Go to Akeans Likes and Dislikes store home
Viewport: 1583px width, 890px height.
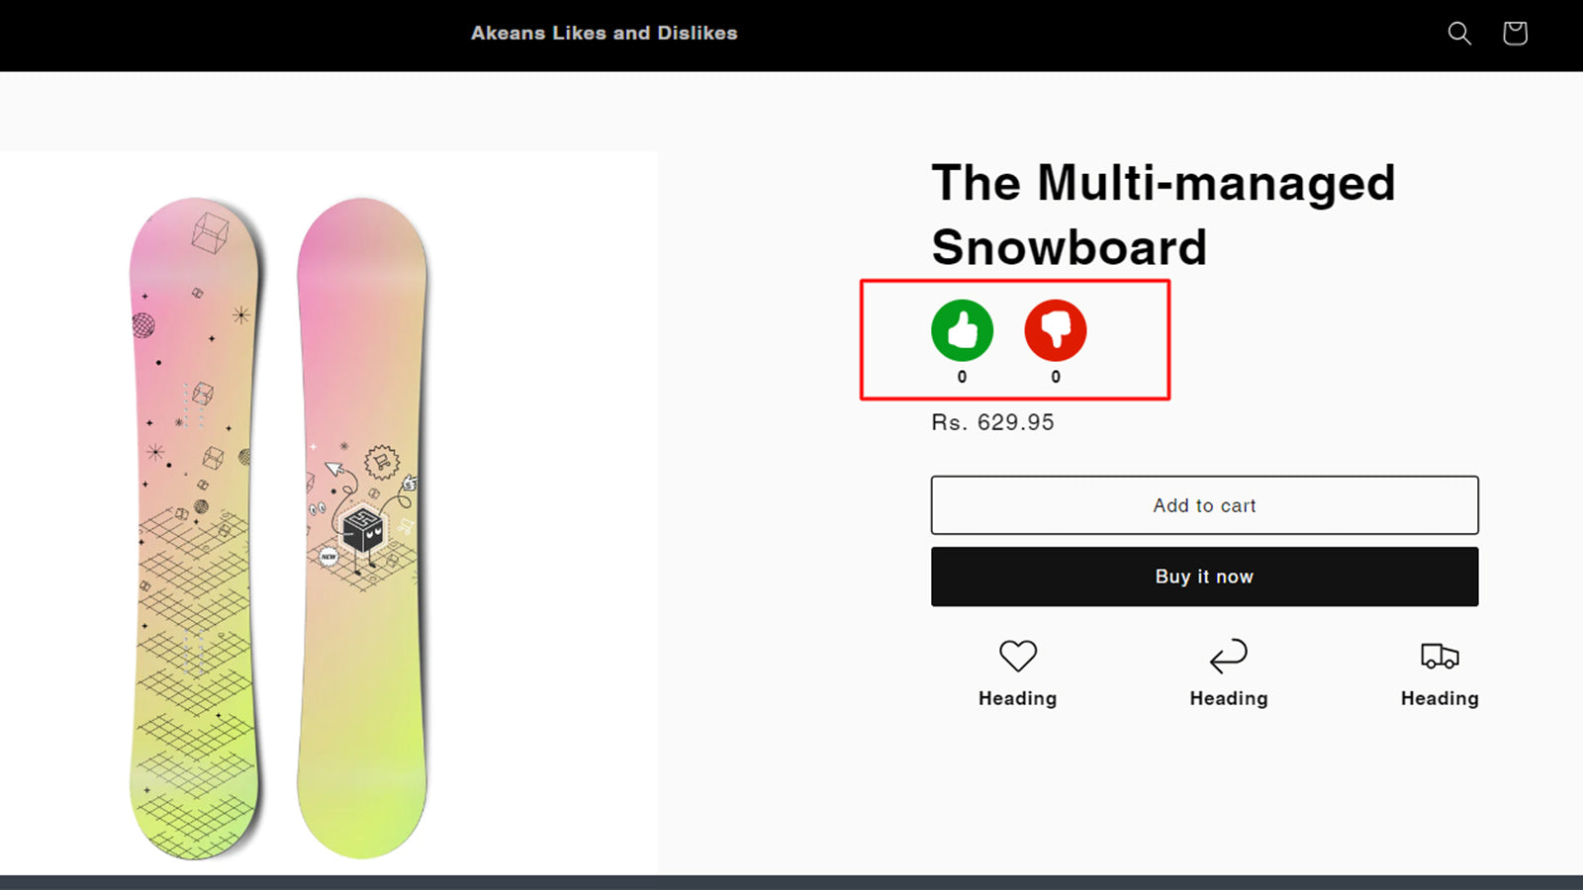604,34
